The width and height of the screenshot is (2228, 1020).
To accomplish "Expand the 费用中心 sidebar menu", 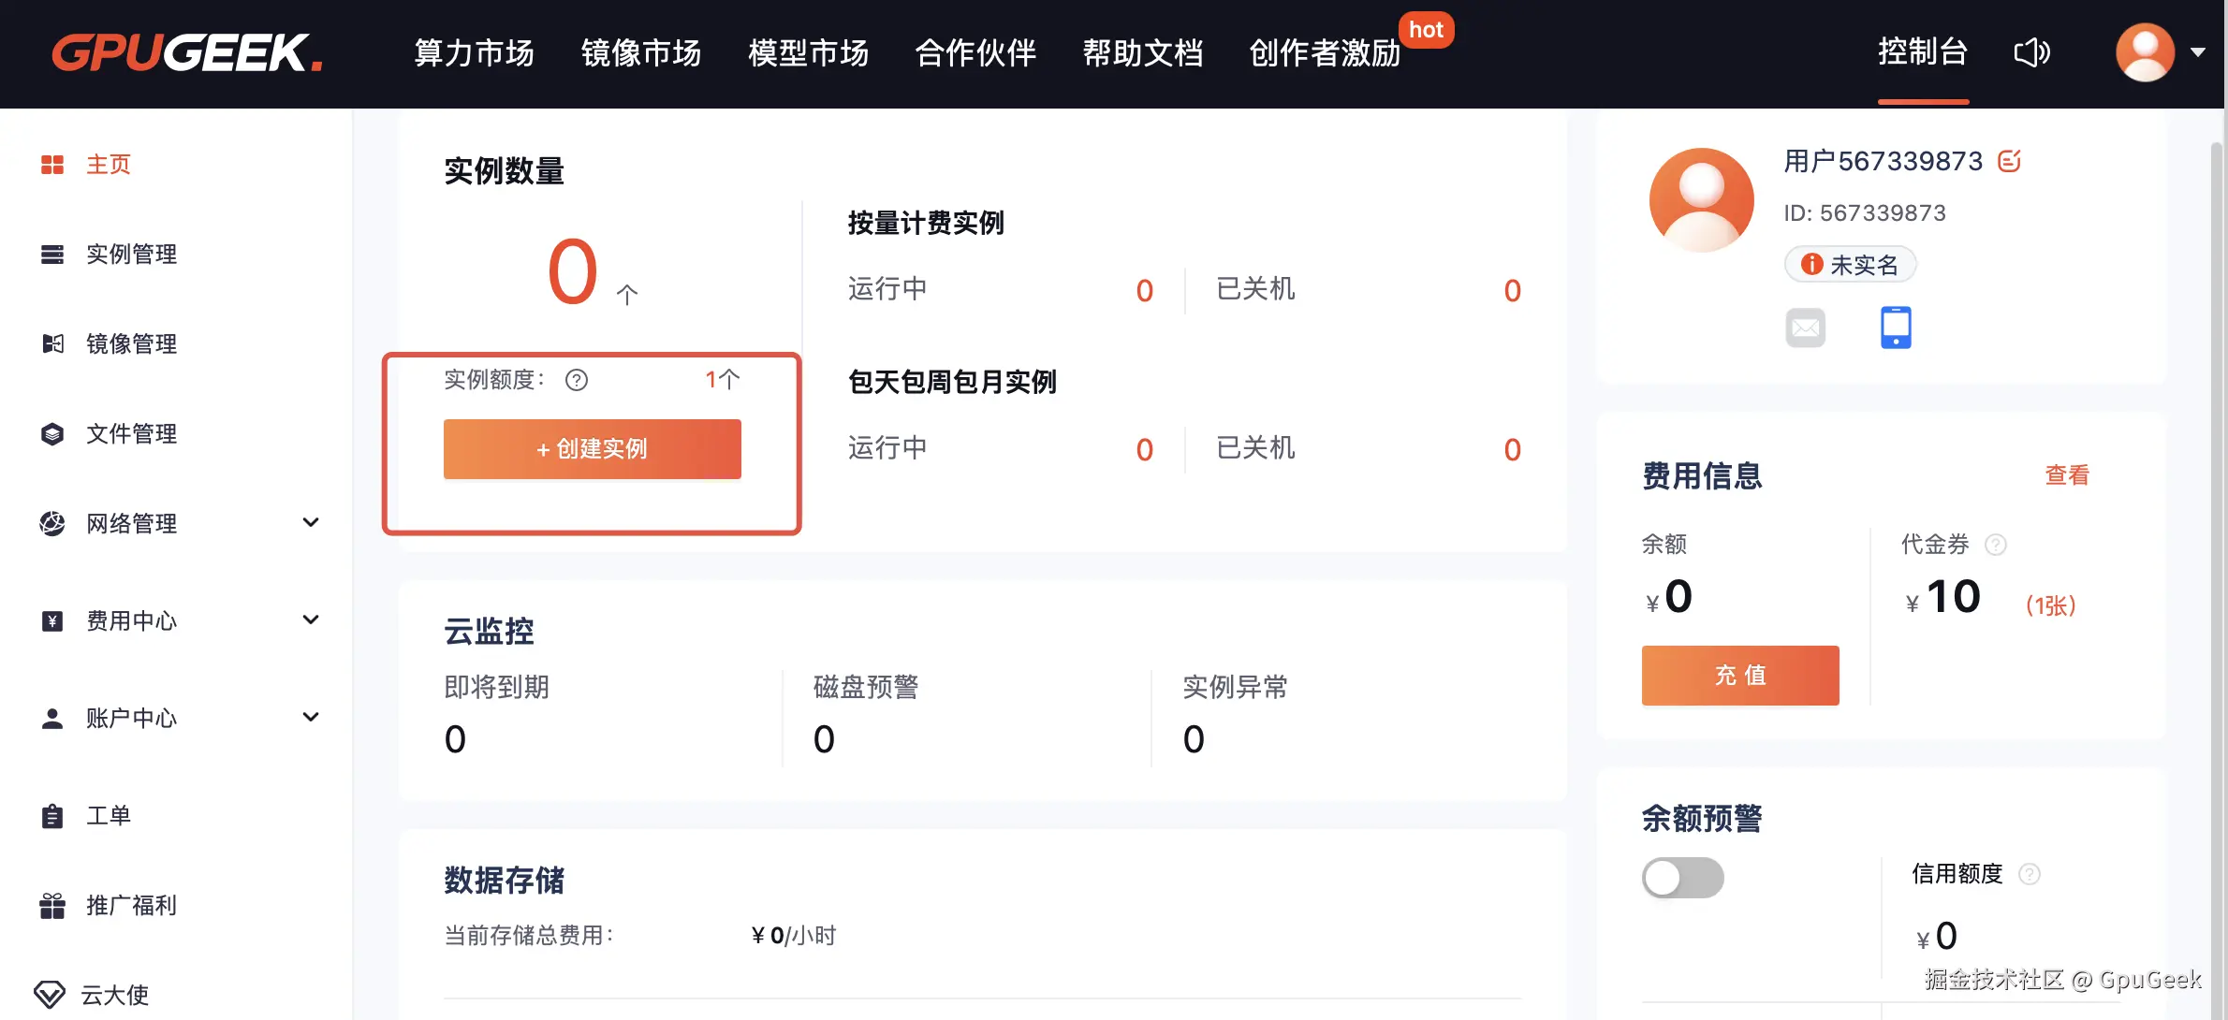I will point(311,619).
